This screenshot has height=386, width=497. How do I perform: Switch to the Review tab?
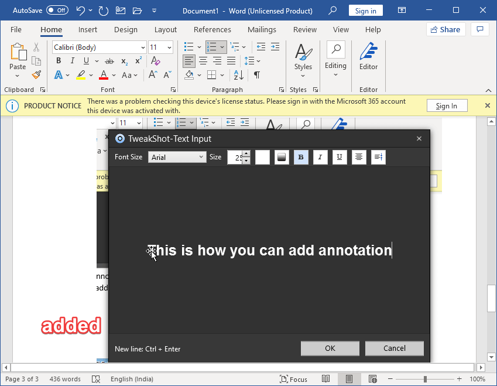[304, 29]
